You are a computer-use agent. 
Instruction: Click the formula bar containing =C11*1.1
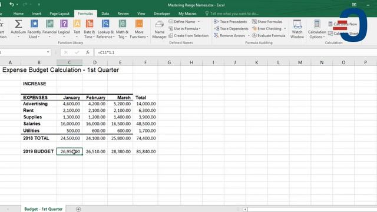236,52
